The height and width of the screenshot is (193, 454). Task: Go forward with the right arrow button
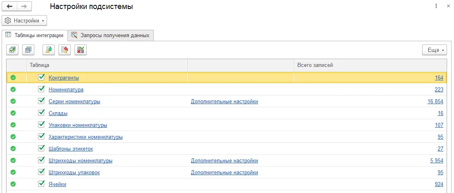[24, 7]
